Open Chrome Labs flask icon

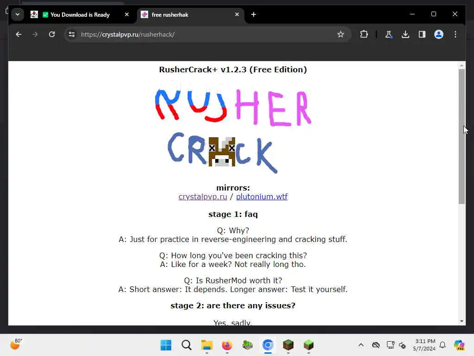389,34
